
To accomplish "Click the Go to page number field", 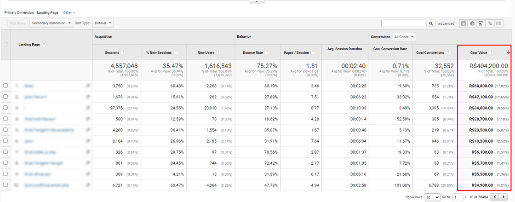I will pos(458,197).
